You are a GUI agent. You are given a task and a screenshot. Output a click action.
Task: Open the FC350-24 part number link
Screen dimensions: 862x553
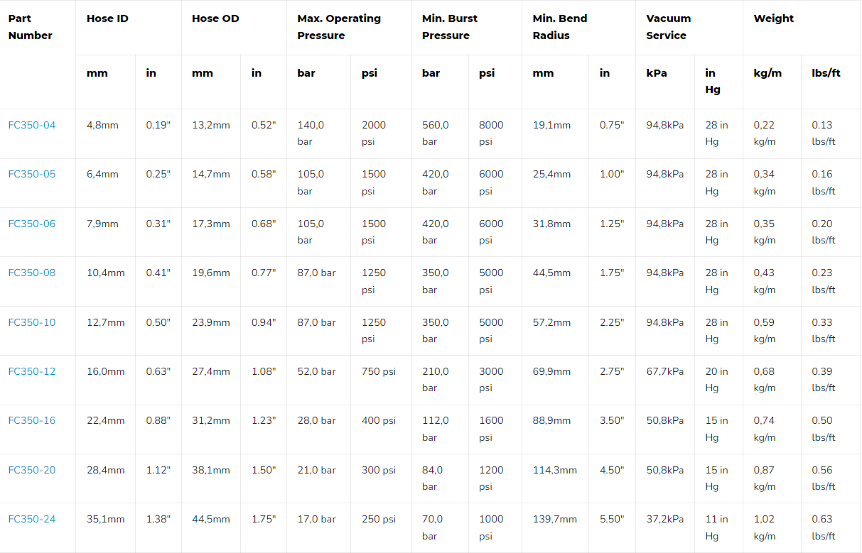[x=32, y=519]
